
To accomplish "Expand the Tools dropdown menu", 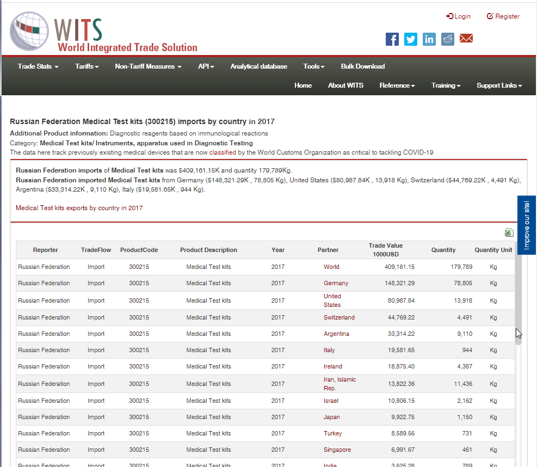I will [x=314, y=66].
